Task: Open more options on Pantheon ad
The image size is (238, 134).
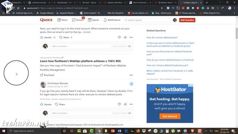Action: click(x=131, y=75)
